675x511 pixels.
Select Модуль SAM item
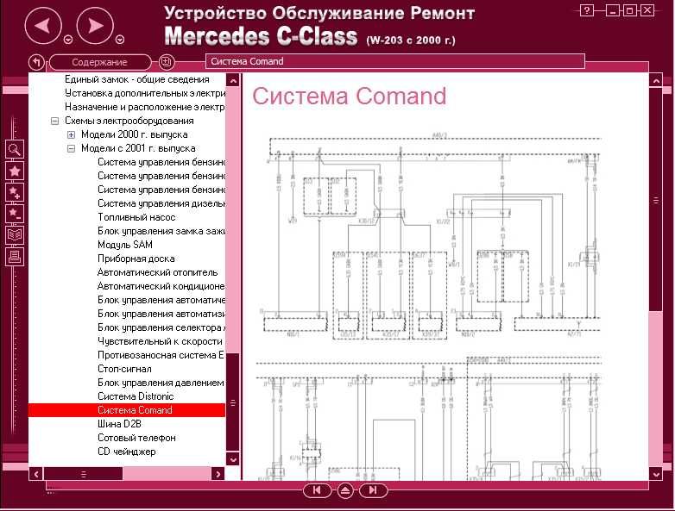point(125,245)
